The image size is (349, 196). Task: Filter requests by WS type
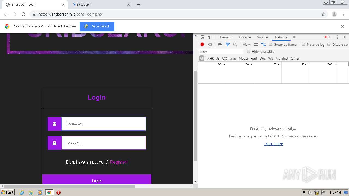pyautogui.click(x=270, y=59)
